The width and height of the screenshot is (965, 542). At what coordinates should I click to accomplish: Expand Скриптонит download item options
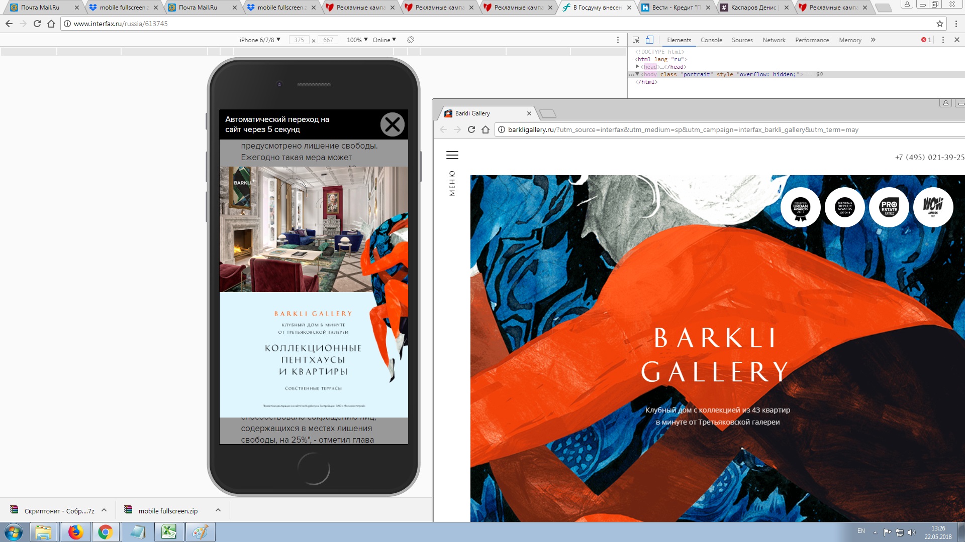pyautogui.click(x=104, y=510)
